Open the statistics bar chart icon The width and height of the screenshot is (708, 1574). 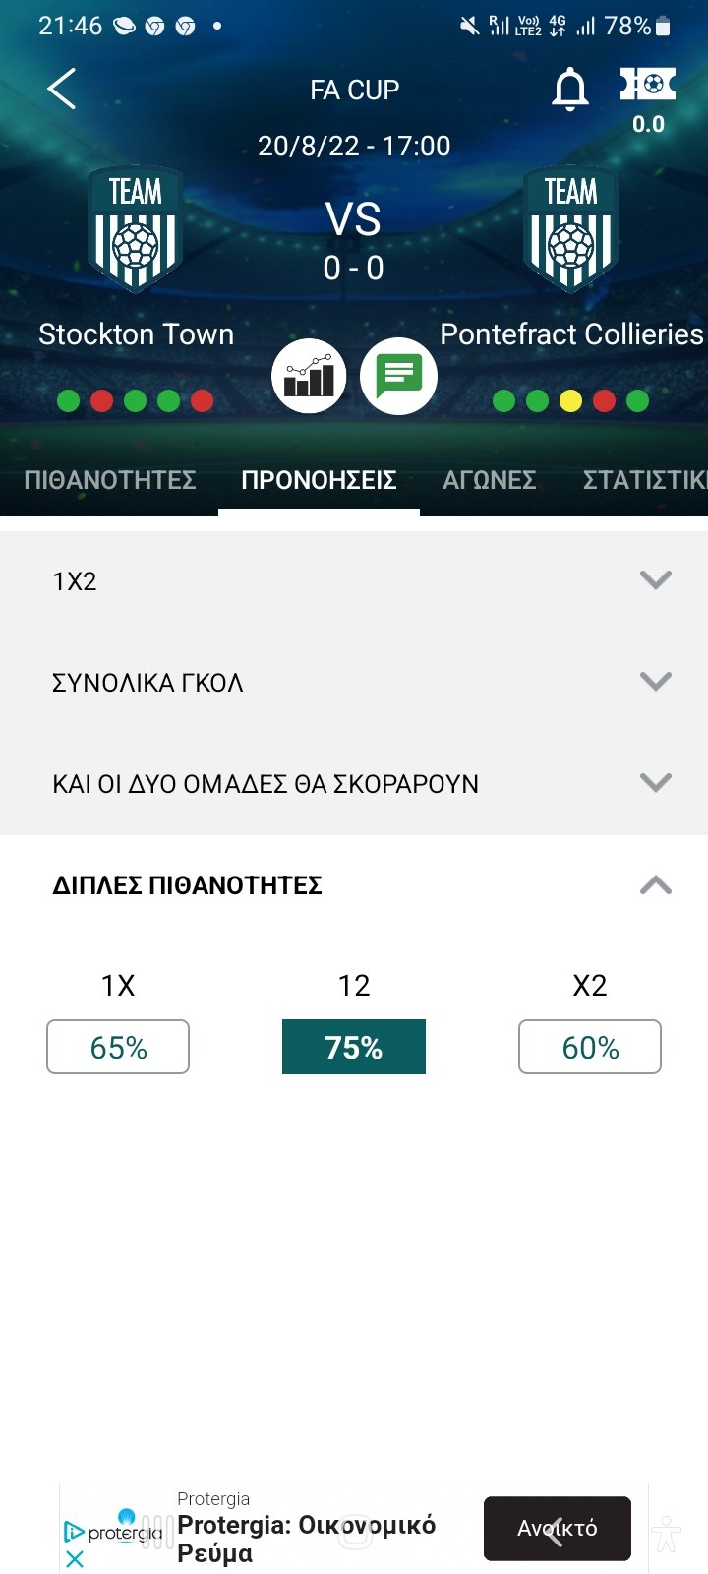309,377
